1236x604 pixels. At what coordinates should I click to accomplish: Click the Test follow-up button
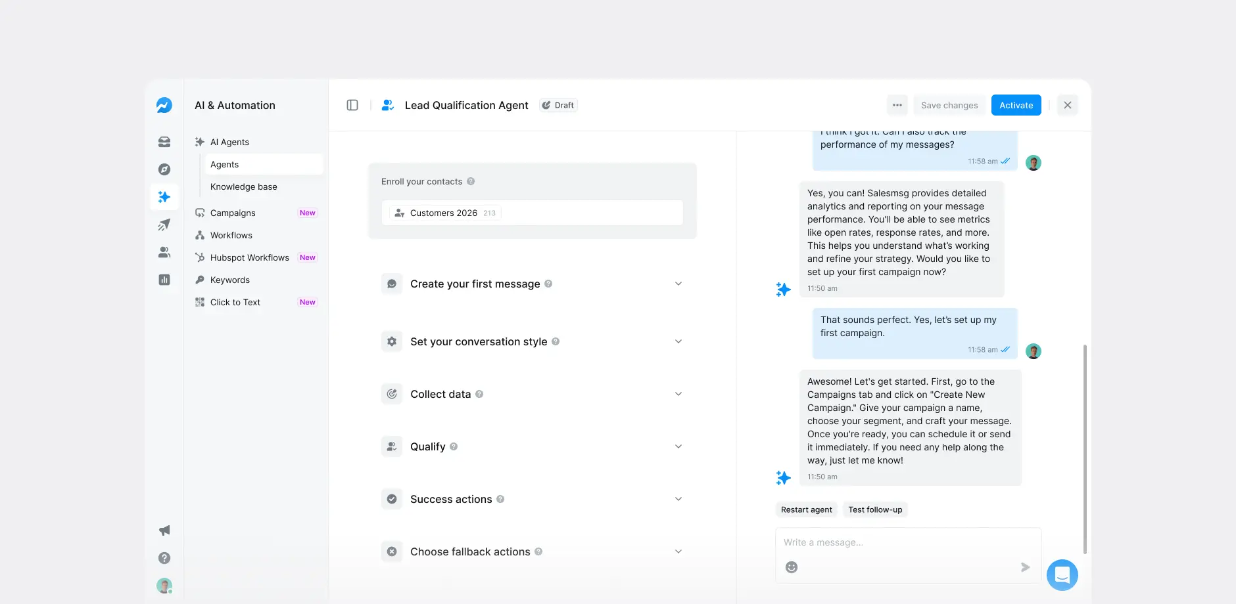click(x=875, y=509)
